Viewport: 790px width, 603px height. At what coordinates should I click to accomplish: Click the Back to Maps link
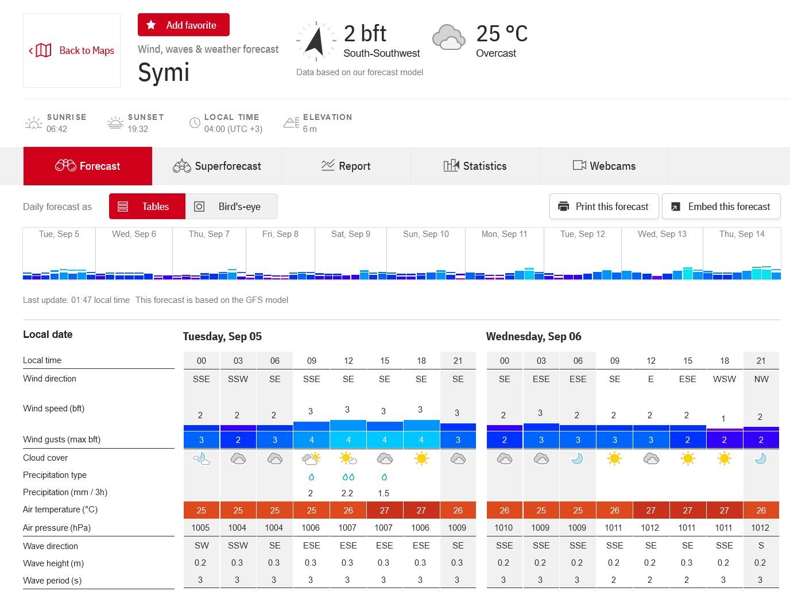(x=72, y=50)
